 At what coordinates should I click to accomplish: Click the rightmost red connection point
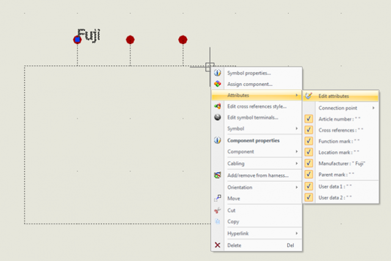183,40
